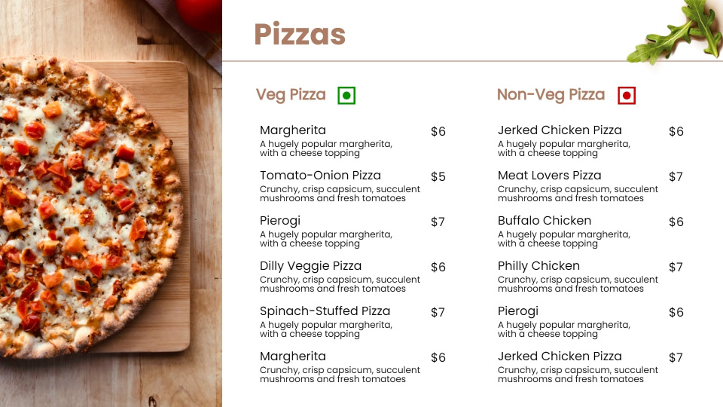This screenshot has width=723, height=407.
Task: Click the "Non-Veg Pizza" section heading
Action: pos(551,95)
